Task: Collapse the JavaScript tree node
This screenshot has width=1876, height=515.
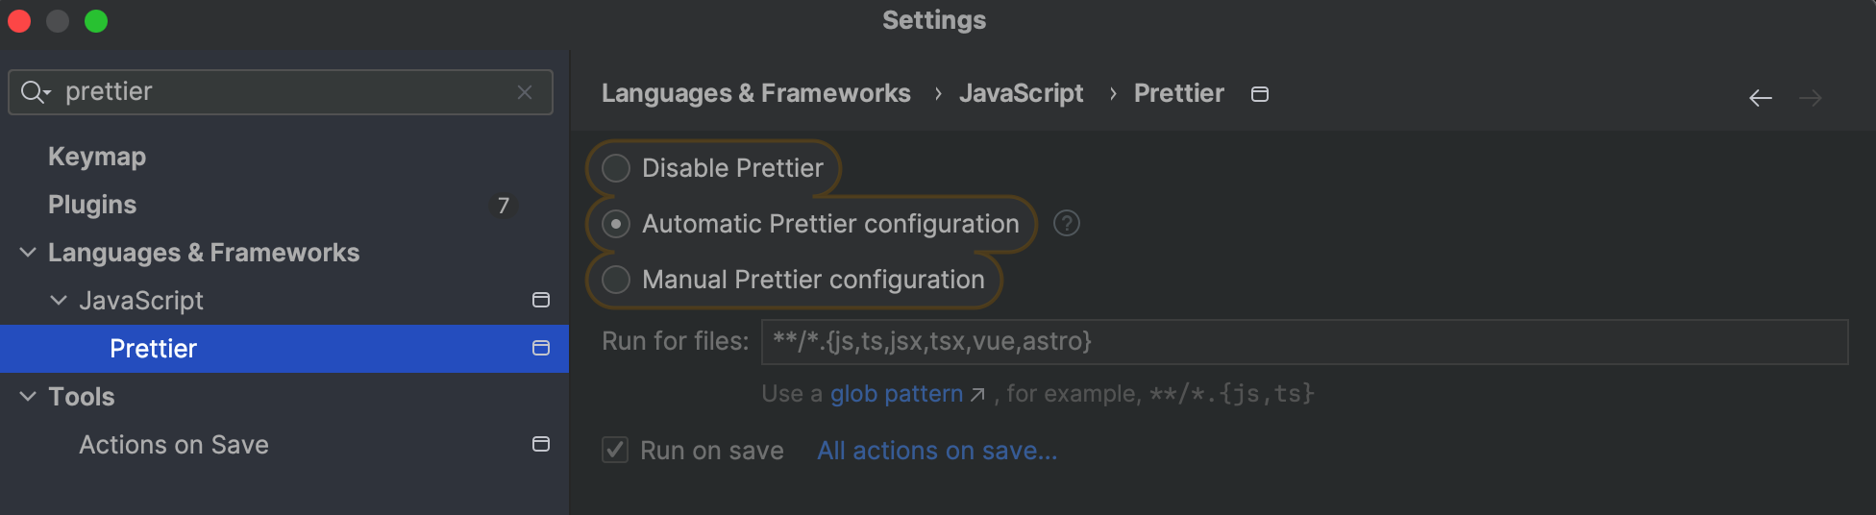Action: pos(59,301)
